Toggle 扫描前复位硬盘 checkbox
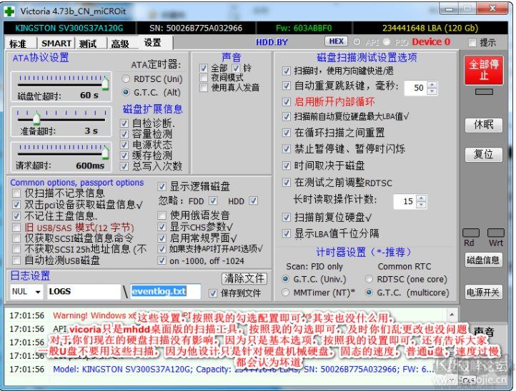The image size is (516, 391). [287, 217]
